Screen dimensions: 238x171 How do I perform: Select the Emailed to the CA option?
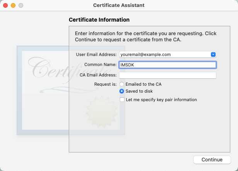pos(122,84)
